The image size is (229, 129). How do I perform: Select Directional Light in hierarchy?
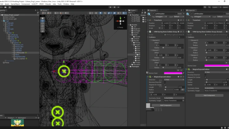11,19
